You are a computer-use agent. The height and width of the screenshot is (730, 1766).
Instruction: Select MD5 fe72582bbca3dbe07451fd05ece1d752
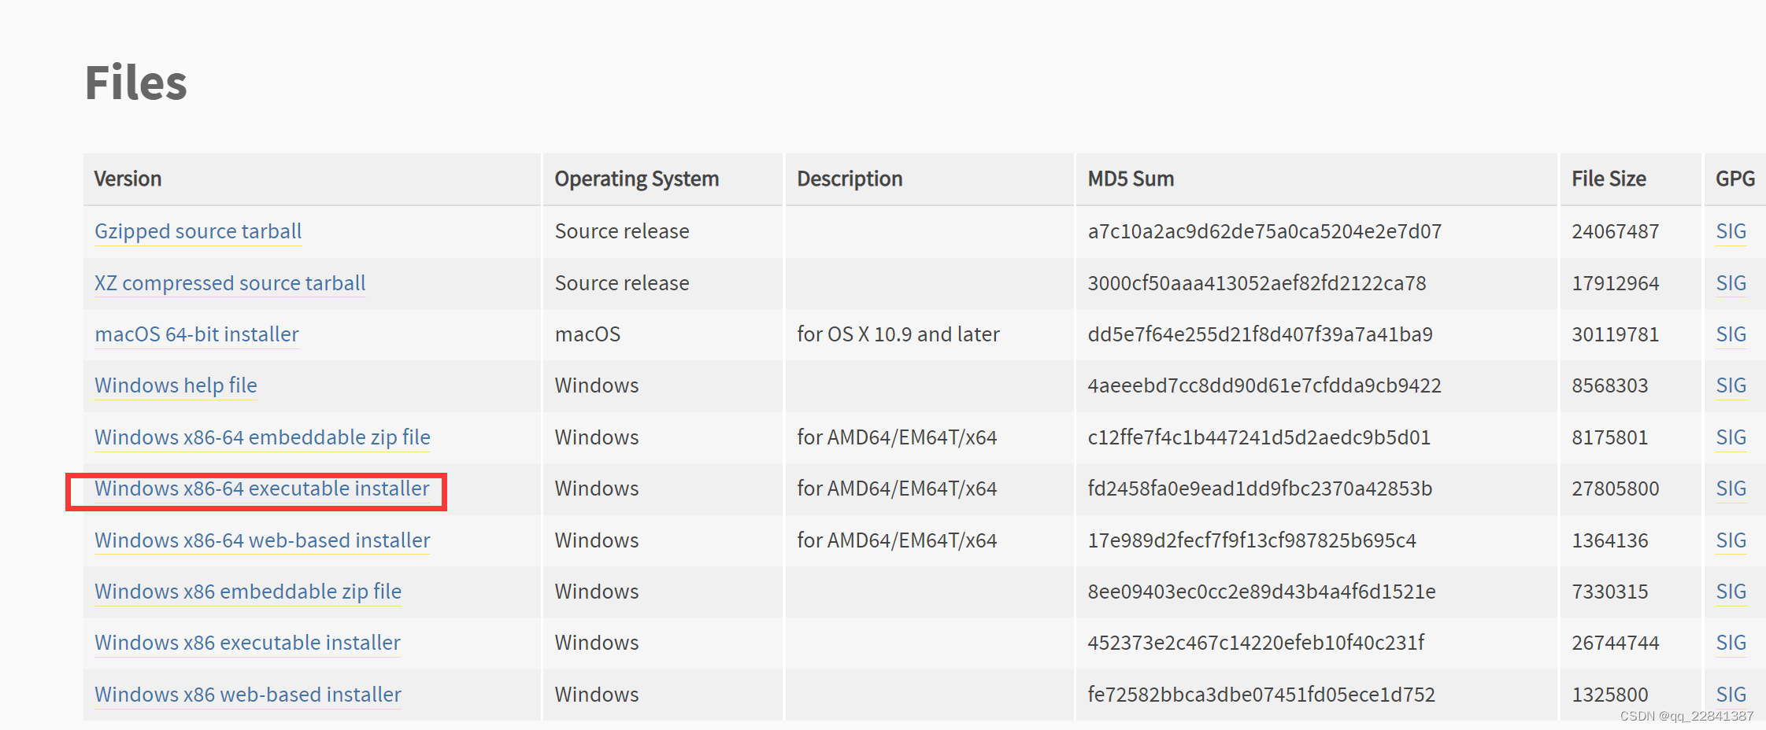(1261, 695)
